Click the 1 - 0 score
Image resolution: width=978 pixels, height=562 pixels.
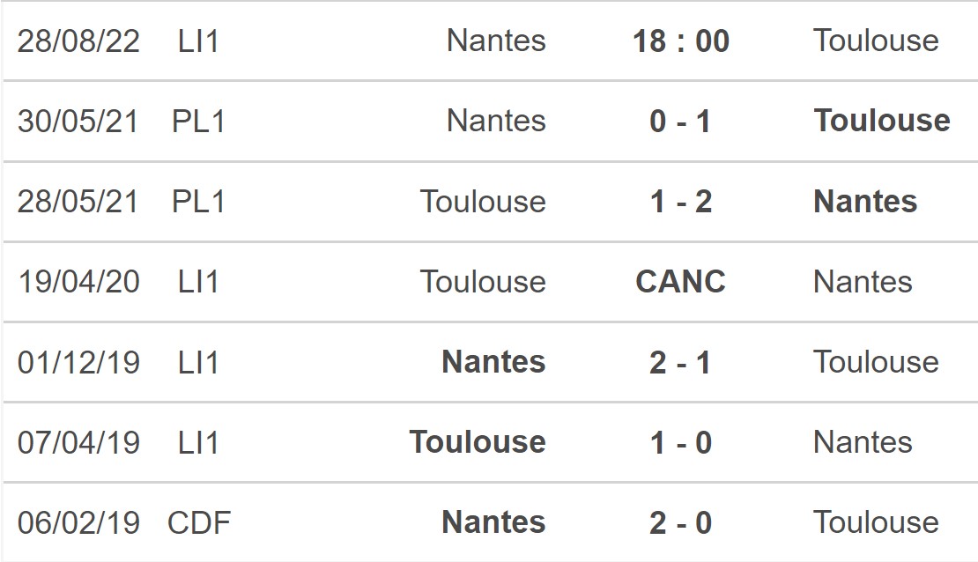[680, 442]
